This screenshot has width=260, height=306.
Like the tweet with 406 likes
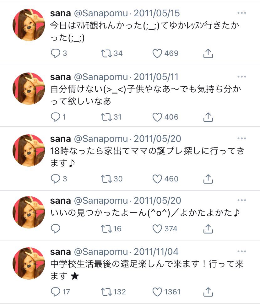click(157, 117)
